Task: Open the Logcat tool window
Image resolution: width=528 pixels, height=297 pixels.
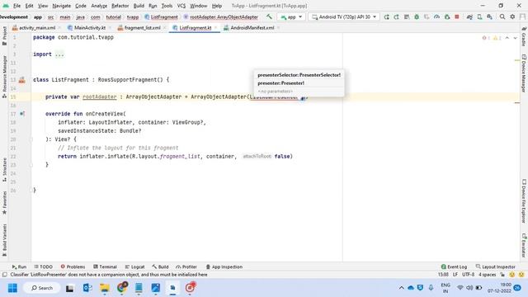Action: [x=134, y=266]
